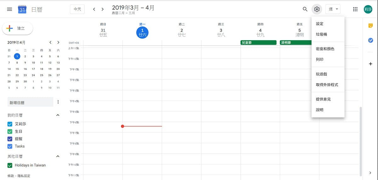The image size is (378, 180).
Task: Click the 建立 create button
Action: pyautogui.click(x=18, y=28)
